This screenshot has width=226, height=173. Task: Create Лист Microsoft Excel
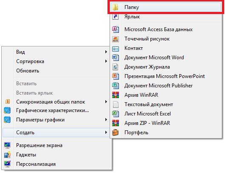click(x=166, y=114)
